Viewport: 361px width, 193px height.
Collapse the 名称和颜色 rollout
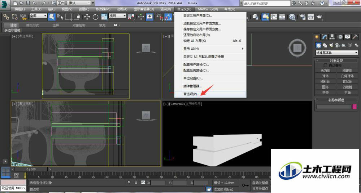(x=336, y=100)
